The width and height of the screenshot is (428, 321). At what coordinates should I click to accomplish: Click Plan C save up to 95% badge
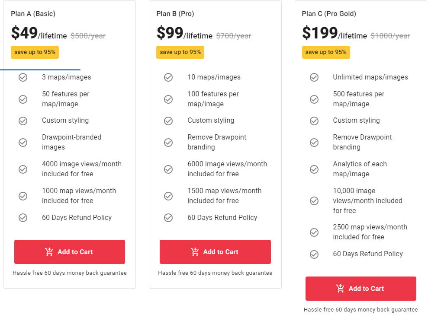[x=326, y=52]
